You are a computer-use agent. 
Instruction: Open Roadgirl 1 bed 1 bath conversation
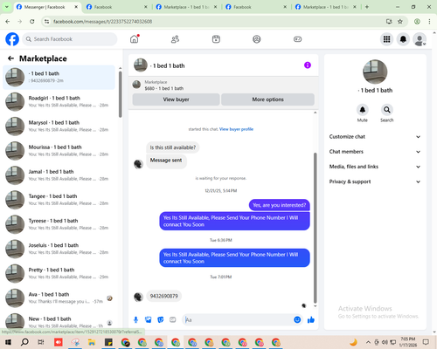click(59, 101)
